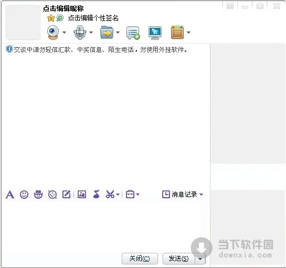Expand the screenshot options arrow
The image size is (286, 268).
(118, 195)
